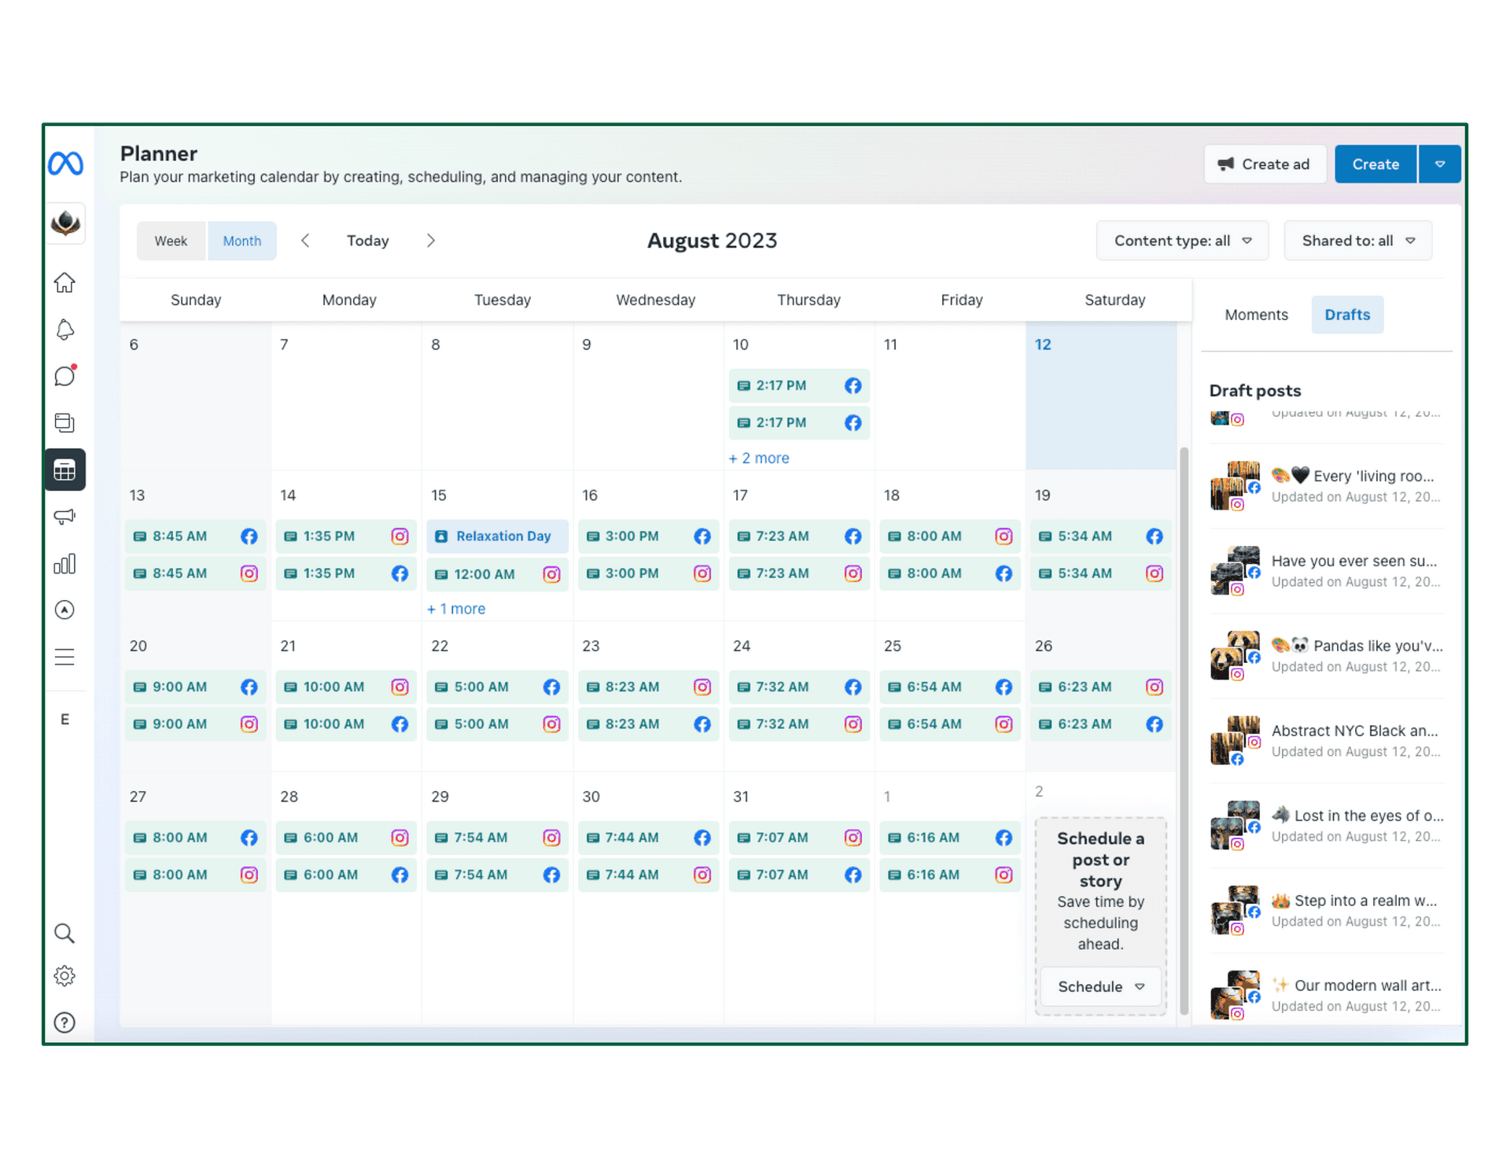Image resolution: width=1510 pixels, height=1168 pixels.
Task: Click the + 2 more link on August 10
Action: click(758, 458)
